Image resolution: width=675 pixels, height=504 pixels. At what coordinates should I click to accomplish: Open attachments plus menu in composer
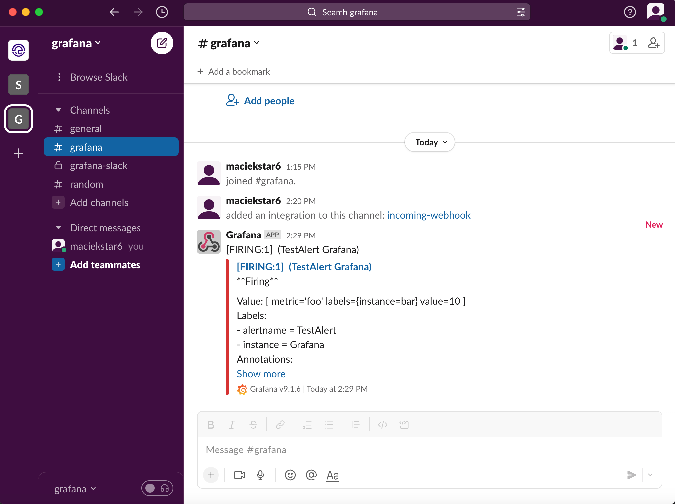click(x=211, y=475)
